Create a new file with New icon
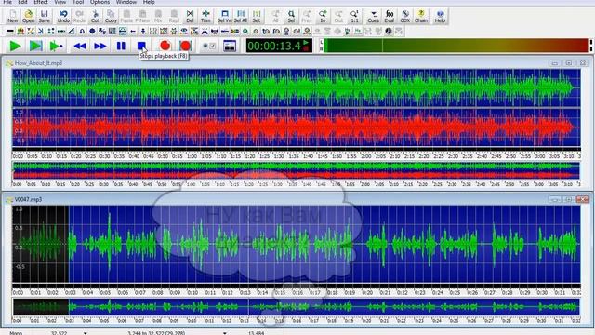595x335 pixels. tap(12, 16)
